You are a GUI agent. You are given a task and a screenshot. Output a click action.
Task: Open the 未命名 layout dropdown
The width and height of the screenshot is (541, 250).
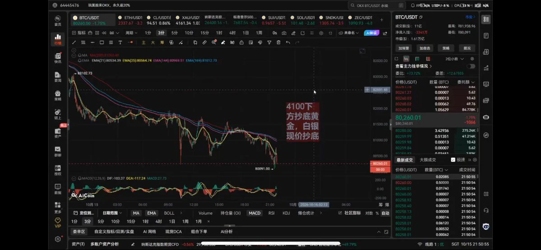coord(348,33)
